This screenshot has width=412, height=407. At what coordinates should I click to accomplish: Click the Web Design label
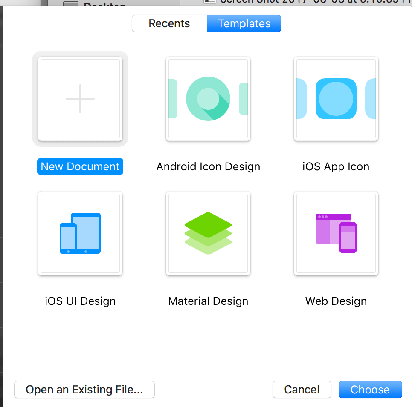pyautogui.click(x=336, y=301)
